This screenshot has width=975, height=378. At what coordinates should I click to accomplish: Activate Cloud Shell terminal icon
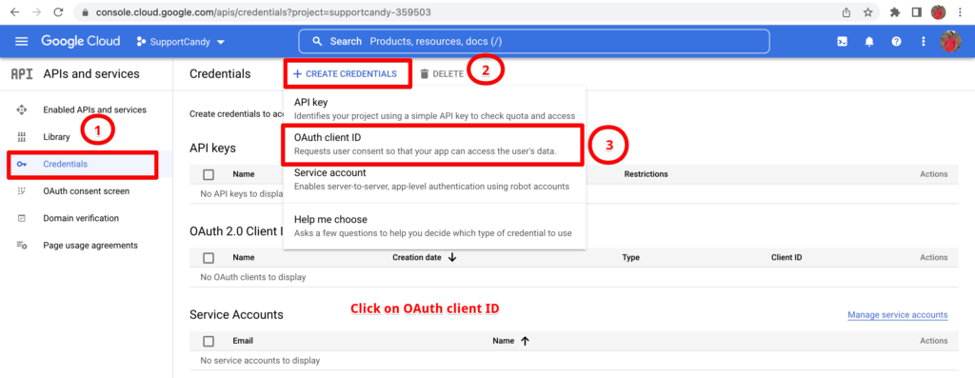point(842,42)
